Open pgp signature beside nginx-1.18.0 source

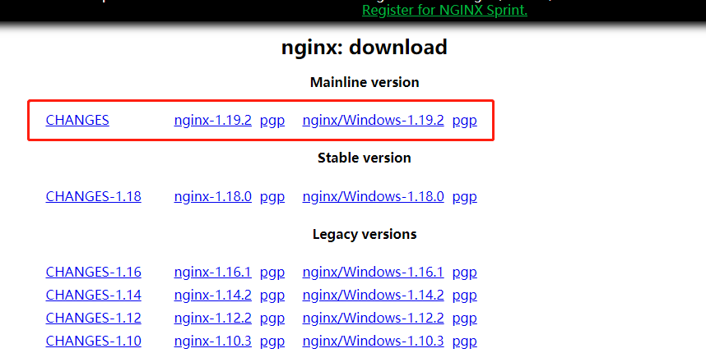(272, 197)
